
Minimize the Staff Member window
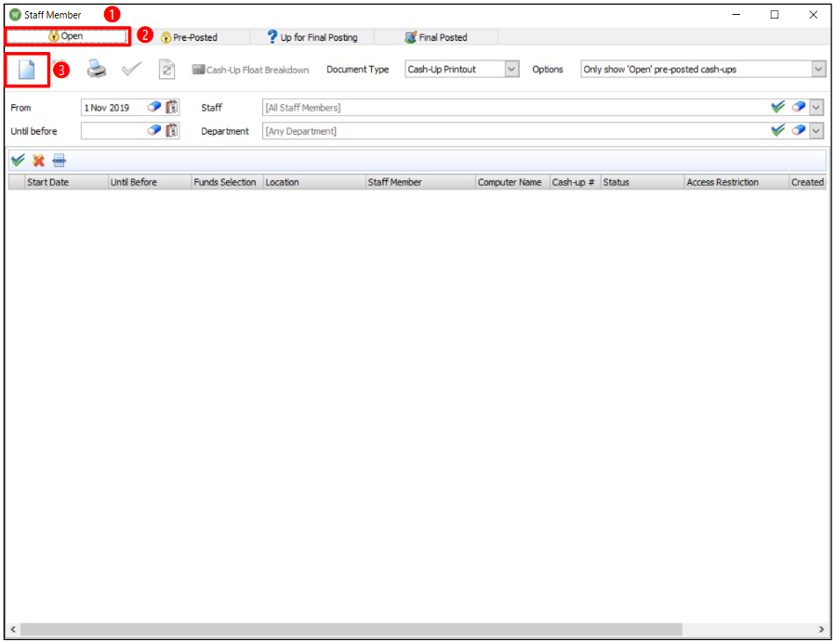pyautogui.click(x=736, y=14)
